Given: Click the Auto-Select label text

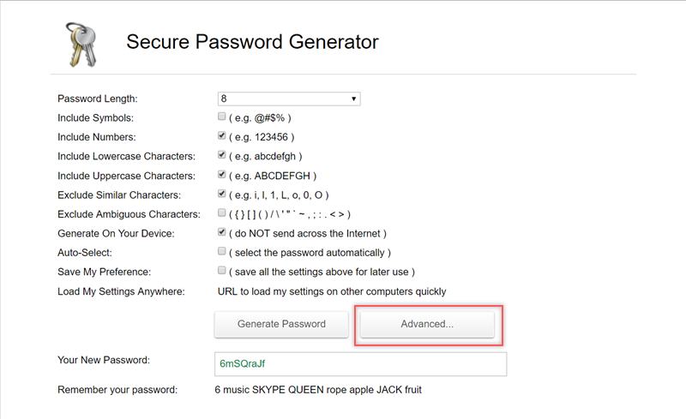Looking at the screenshot, I should point(86,253).
